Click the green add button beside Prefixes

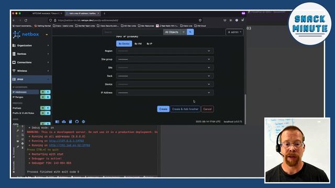(43, 108)
